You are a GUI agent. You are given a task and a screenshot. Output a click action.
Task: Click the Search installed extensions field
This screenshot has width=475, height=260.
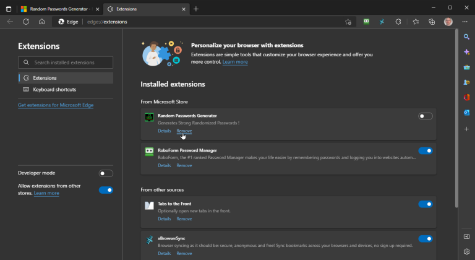(x=66, y=63)
